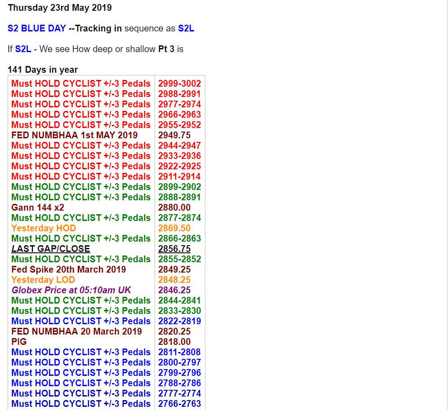The width and height of the screenshot is (448, 410).
Task: Select the Gann 144 x2 row label
Action: coord(38,207)
